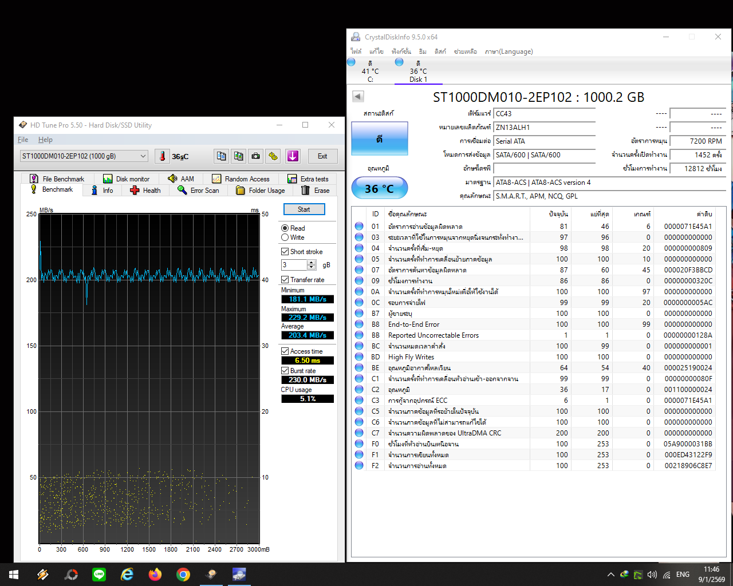Click the camera screenshot icon in HD Tune
733x586 pixels.
256,156
